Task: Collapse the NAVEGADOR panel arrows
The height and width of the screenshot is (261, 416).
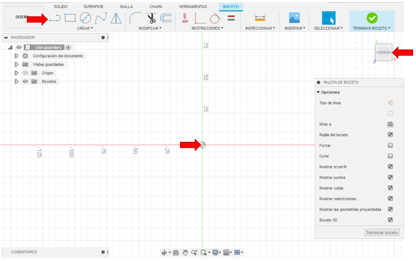Action: point(6,38)
